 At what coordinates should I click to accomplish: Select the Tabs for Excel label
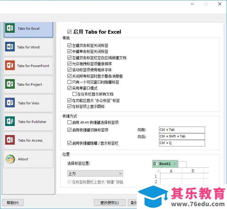click(29, 29)
